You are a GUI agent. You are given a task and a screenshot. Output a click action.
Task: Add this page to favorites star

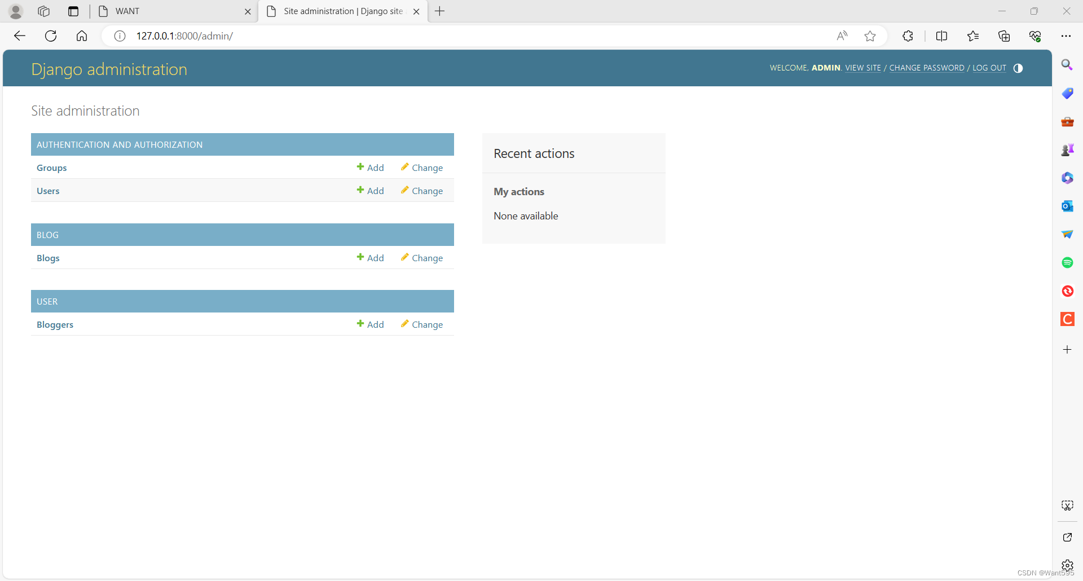(x=870, y=36)
